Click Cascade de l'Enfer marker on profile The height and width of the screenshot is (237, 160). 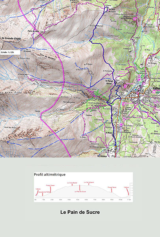click(x=43, y=192)
